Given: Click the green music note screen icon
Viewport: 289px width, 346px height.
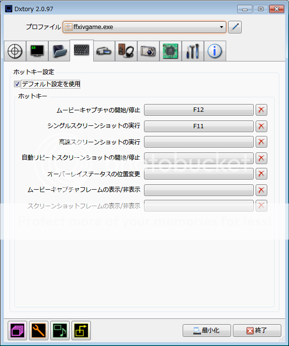Looking at the screenshot, I should (x=60, y=331).
